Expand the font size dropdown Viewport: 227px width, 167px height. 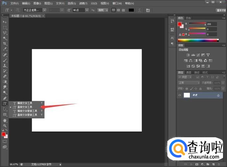[x=87, y=10]
